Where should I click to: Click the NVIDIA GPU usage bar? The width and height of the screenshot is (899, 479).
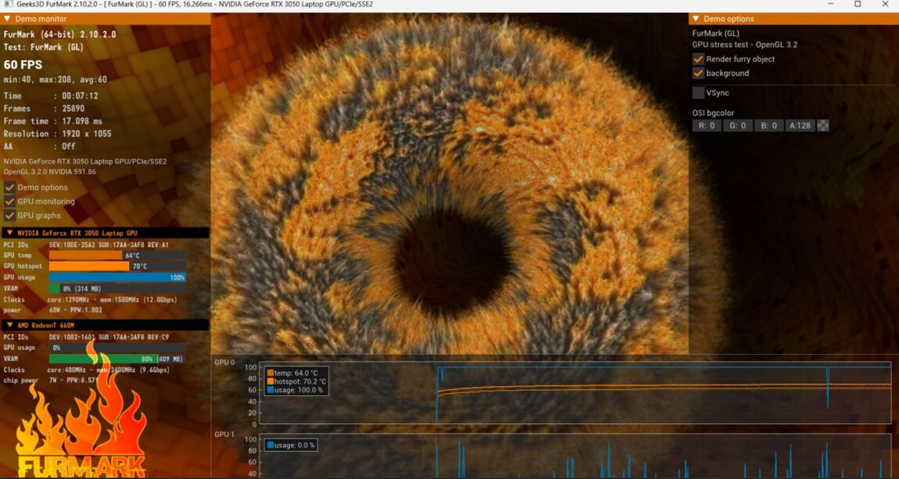117,277
